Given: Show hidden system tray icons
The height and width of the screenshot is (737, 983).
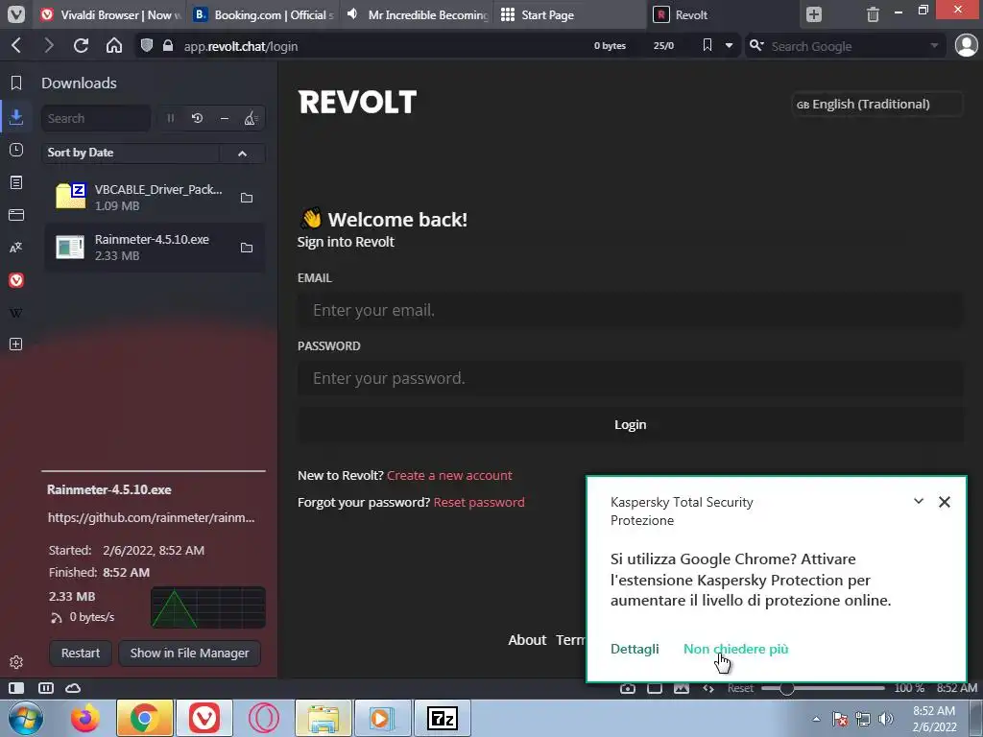Looking at the screenshot, I should tap(816, 719).
